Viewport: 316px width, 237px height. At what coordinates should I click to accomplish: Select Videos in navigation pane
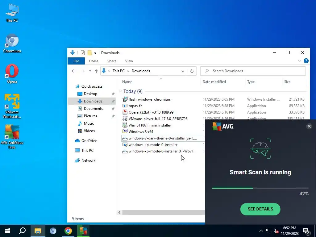[89, 131]
